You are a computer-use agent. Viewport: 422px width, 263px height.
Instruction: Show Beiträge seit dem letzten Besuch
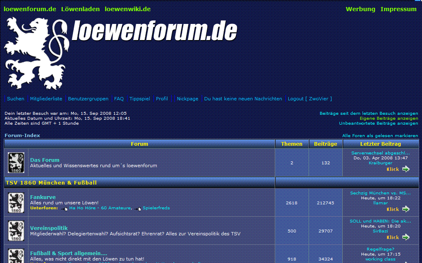[369, 114]
